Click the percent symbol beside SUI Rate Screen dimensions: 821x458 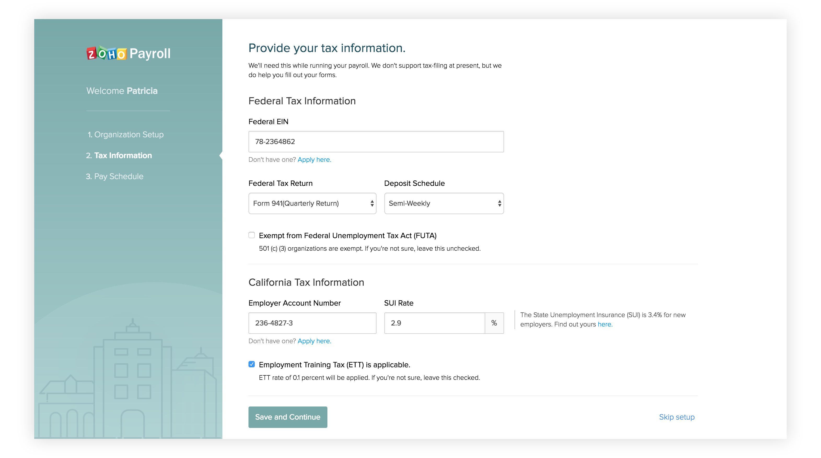click(x=494, y=323)
